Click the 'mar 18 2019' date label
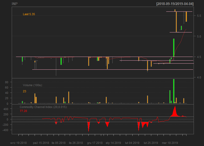 tap(170, 143)
